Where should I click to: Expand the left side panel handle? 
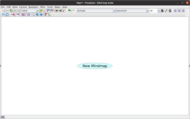pos(1,66)
